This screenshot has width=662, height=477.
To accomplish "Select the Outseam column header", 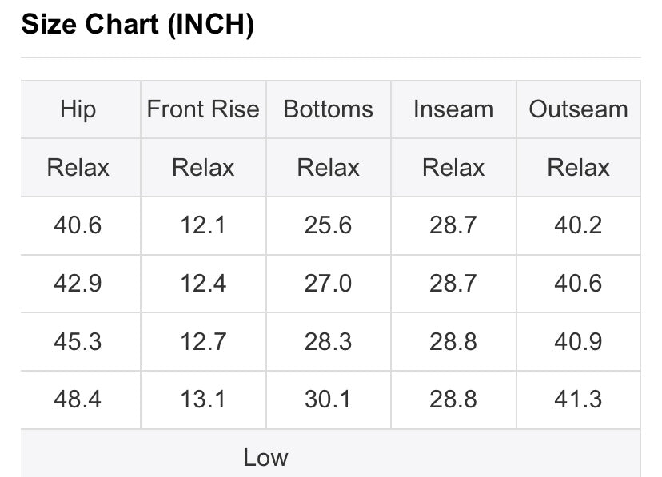I will coord(578,109).
